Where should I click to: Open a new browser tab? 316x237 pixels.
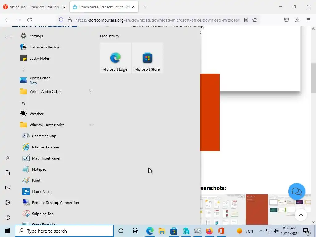tap(145, 7)
